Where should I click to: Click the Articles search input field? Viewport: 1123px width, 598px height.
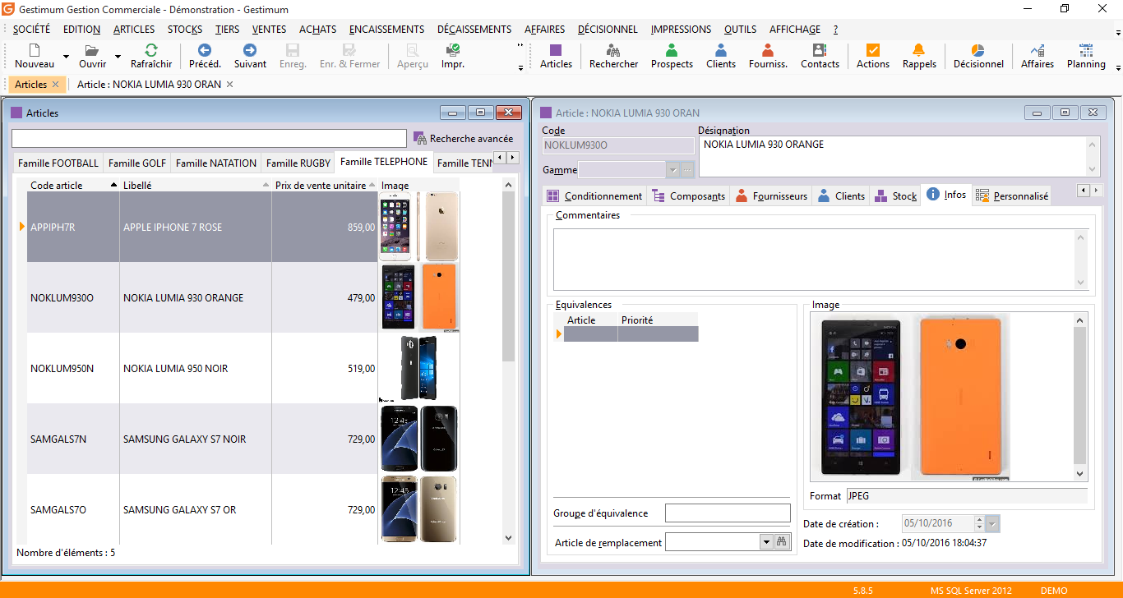click(209, 139)
